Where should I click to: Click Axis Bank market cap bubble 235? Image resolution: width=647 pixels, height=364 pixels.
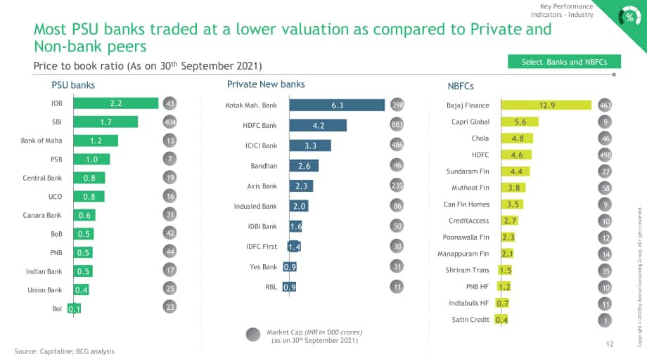coord(397,185)
